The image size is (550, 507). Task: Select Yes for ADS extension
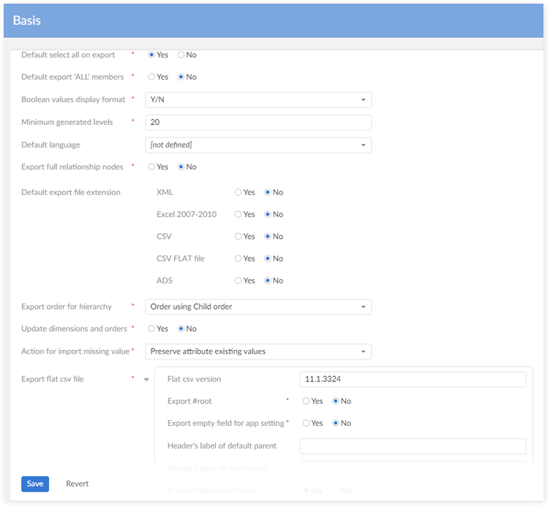238,280
